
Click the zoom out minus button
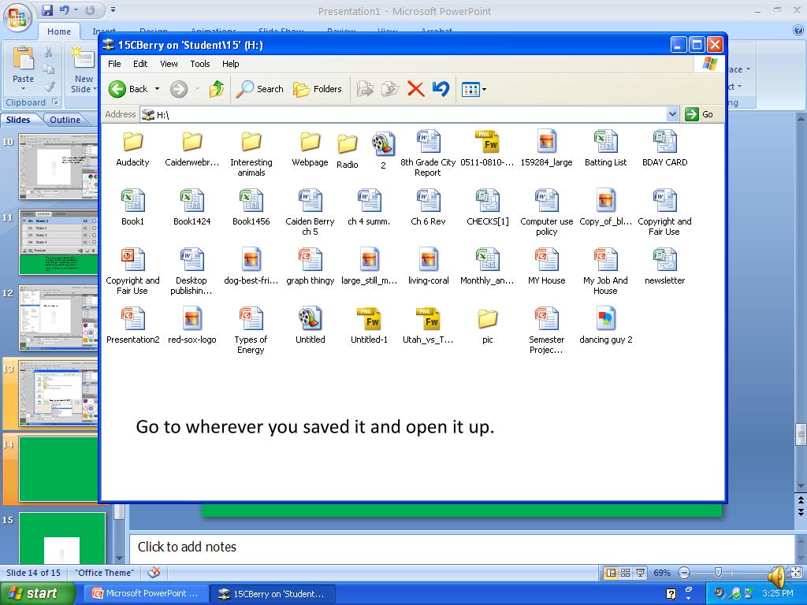coord(684,573)
